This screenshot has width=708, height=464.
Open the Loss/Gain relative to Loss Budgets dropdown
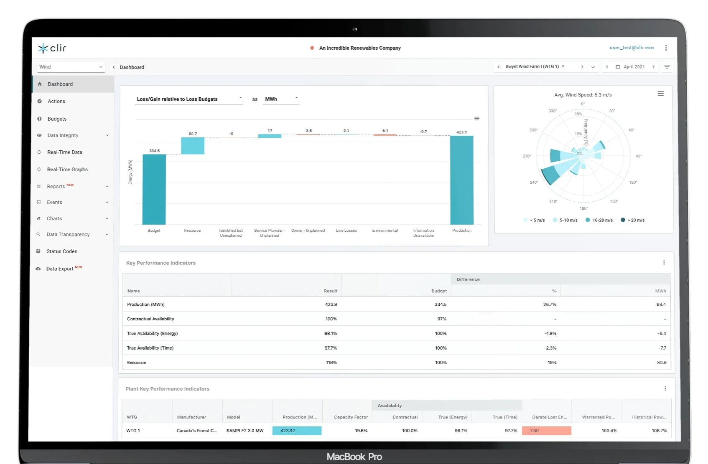[x=188, y=99]
